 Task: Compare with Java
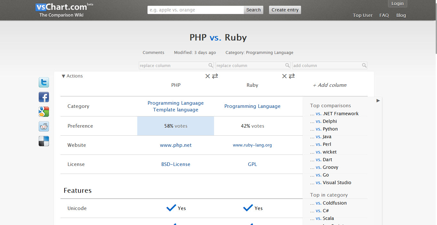pos(321,137)
